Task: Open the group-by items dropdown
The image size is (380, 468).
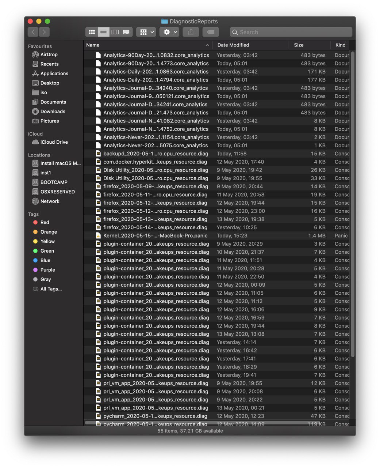Action: tap(146, 32)
